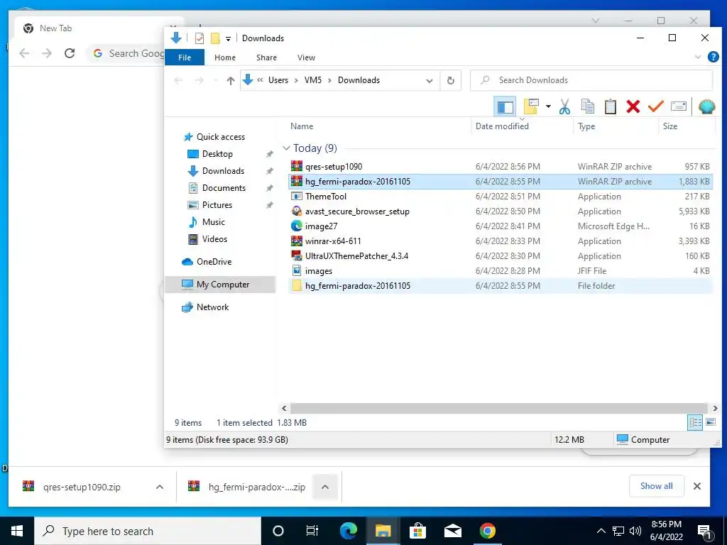Image resolution: width=727 pixels, height=545 pixels.
Task: Select winrar-x64-611 installer
Action: pos(500,241)
